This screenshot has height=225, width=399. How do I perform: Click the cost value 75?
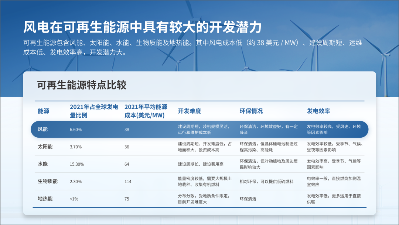click(127, 199)
